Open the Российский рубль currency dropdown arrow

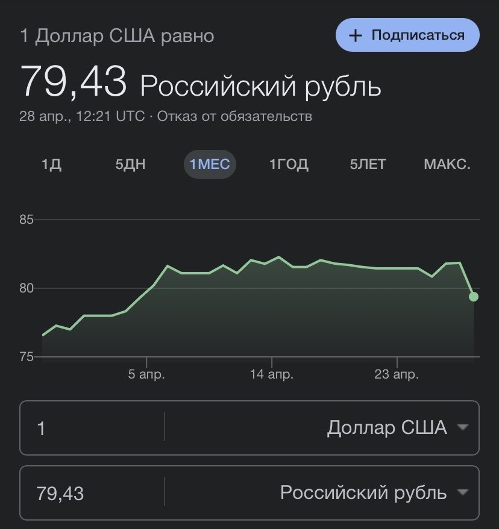462,492
